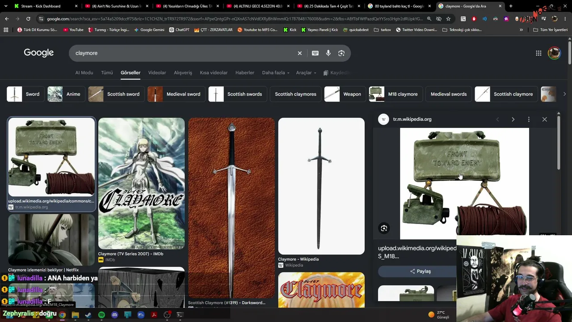Filter images by the Scottish claymores chip

coord(295,94)
